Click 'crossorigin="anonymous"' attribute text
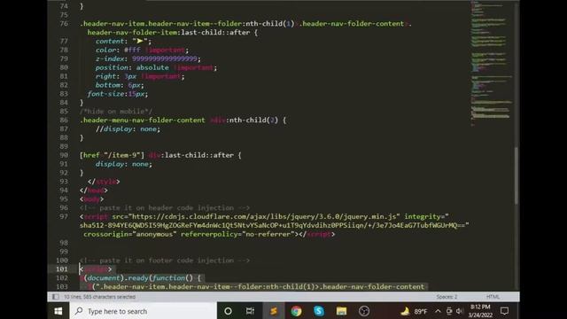Screen dimensions: 567x319 pos(130,234)
